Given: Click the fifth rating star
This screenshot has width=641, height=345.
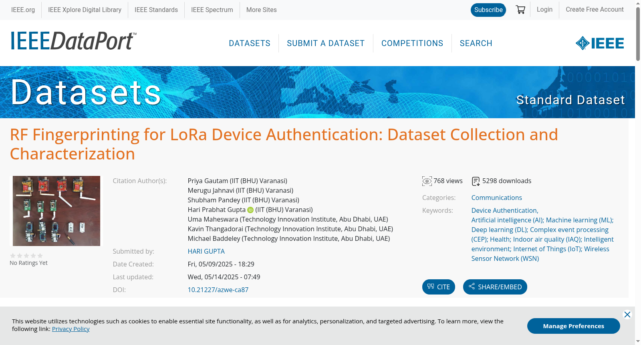Looking at the screenshot, I should [40, 256].
